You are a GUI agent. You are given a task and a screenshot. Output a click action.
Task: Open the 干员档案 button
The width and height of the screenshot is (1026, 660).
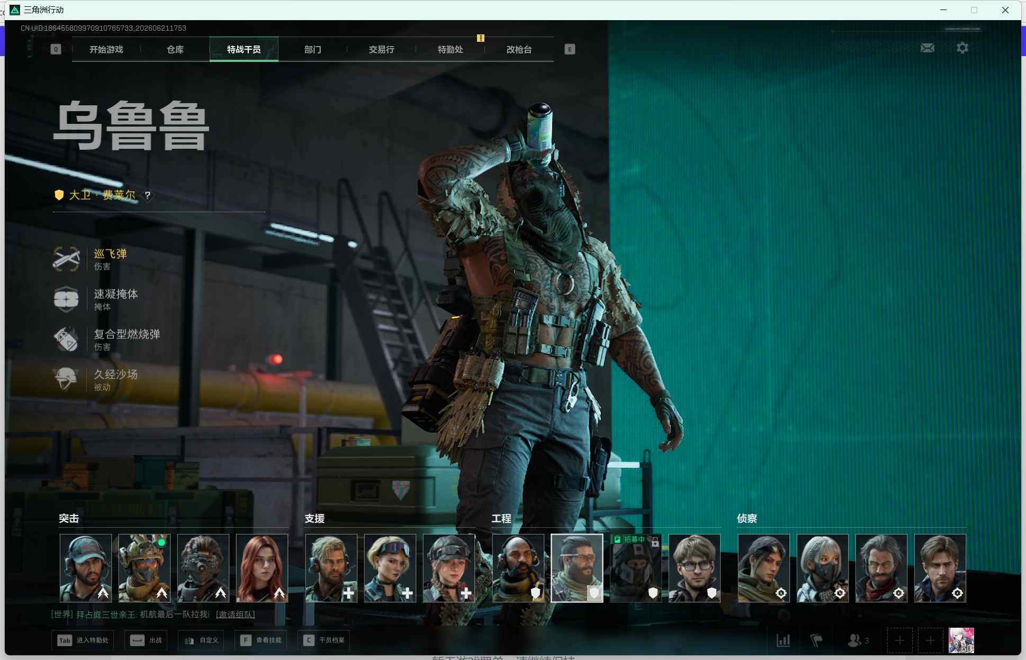coord(323,640)
